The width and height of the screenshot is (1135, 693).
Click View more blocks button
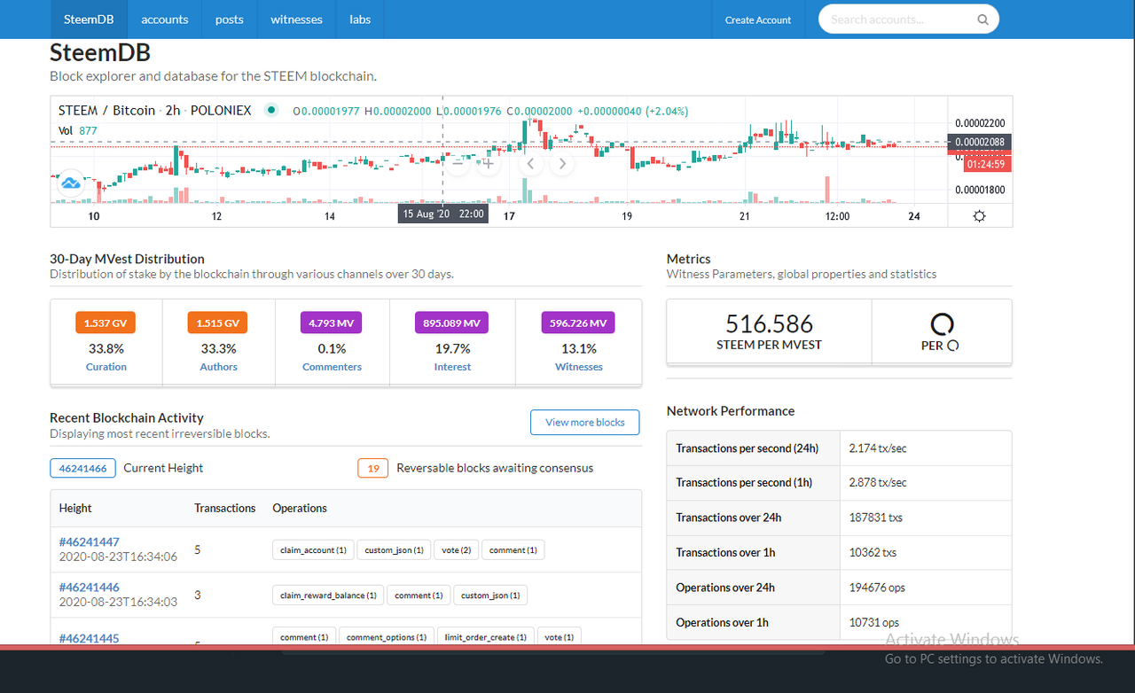[585, 422]
